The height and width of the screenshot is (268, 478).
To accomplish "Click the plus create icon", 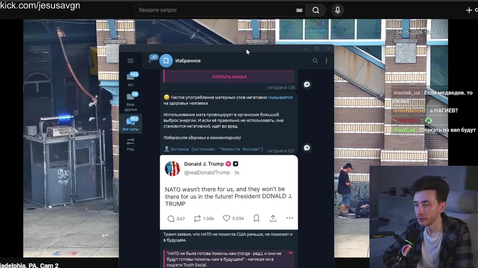I will [469, 10].
